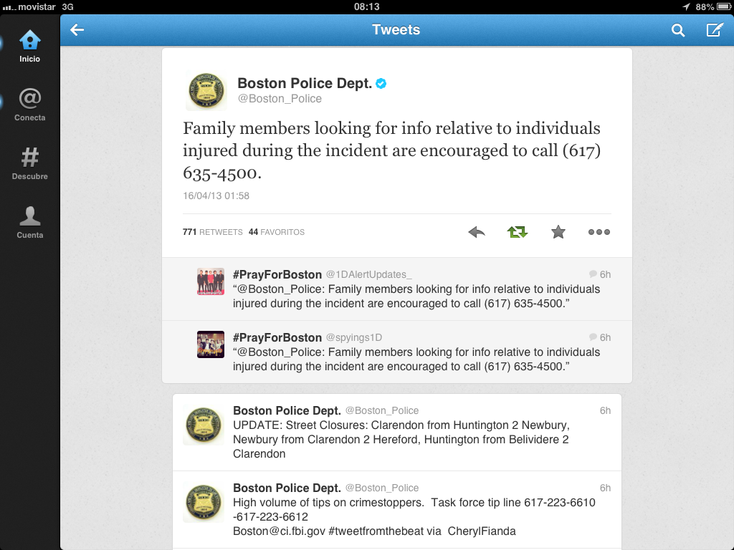This screenshot has height=550, width=734.
Task: Toggle retweet on the main tweet
Action: 518,232
